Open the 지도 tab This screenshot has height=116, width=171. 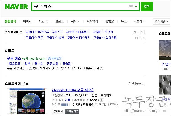point(41,21)
